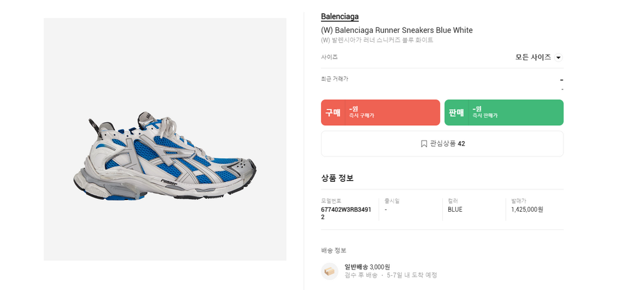Click the 사이즈 label
Viewport: 636px width, 290px height.
tap(329, 57)
